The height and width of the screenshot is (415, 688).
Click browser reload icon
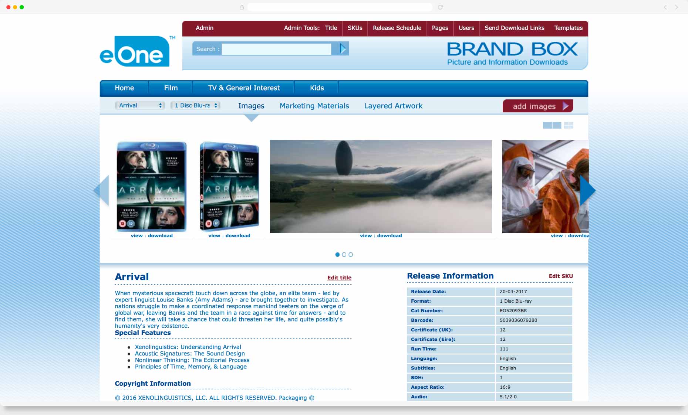[440, 7]
